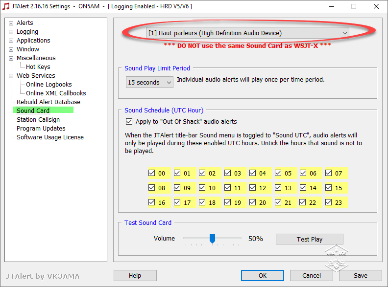Select Online Logbooks tree item
Image resolution: width=388 pixels, height=287 pixels.
point(49,85)
